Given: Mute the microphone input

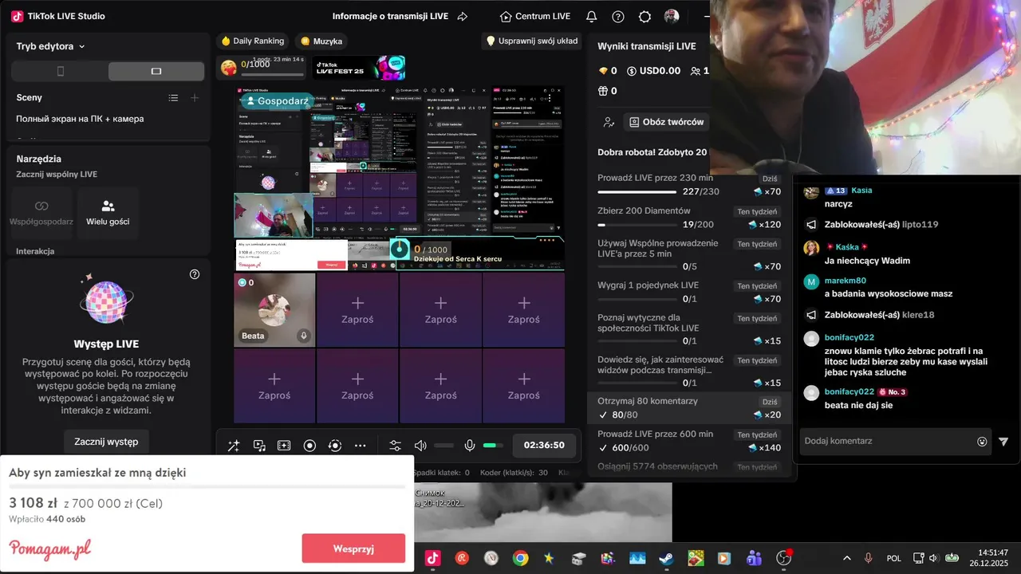Looking at the screenshot, I should click(x=470, y=446).
